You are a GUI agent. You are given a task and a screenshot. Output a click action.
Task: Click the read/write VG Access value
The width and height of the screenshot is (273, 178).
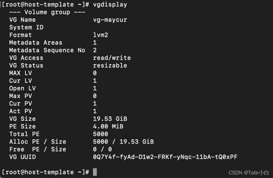112,58
